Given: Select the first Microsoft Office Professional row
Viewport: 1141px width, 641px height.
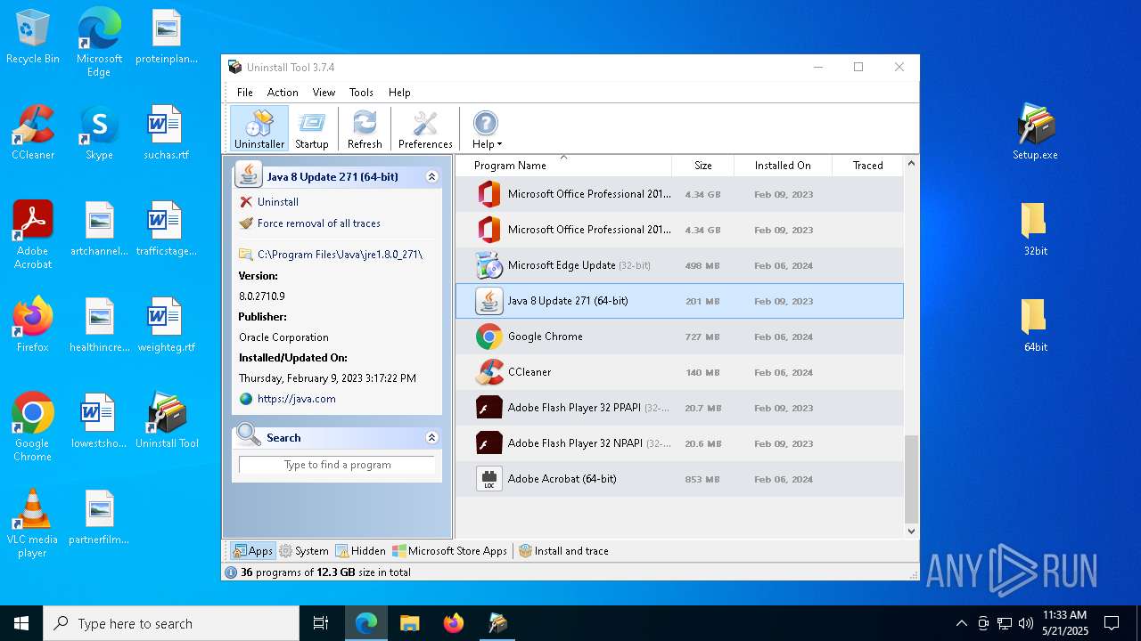Looking at the screenshot, I should (679, 194).
